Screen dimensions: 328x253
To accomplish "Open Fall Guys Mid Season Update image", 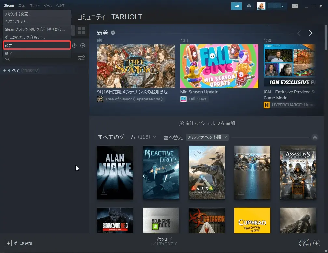I will (x=219, y=66).
